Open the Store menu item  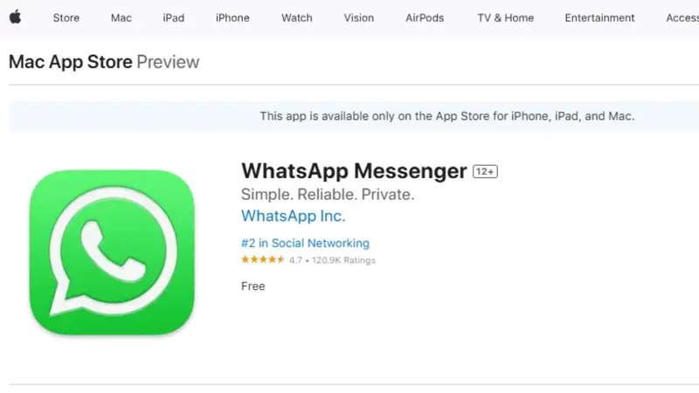click(66, 17)
